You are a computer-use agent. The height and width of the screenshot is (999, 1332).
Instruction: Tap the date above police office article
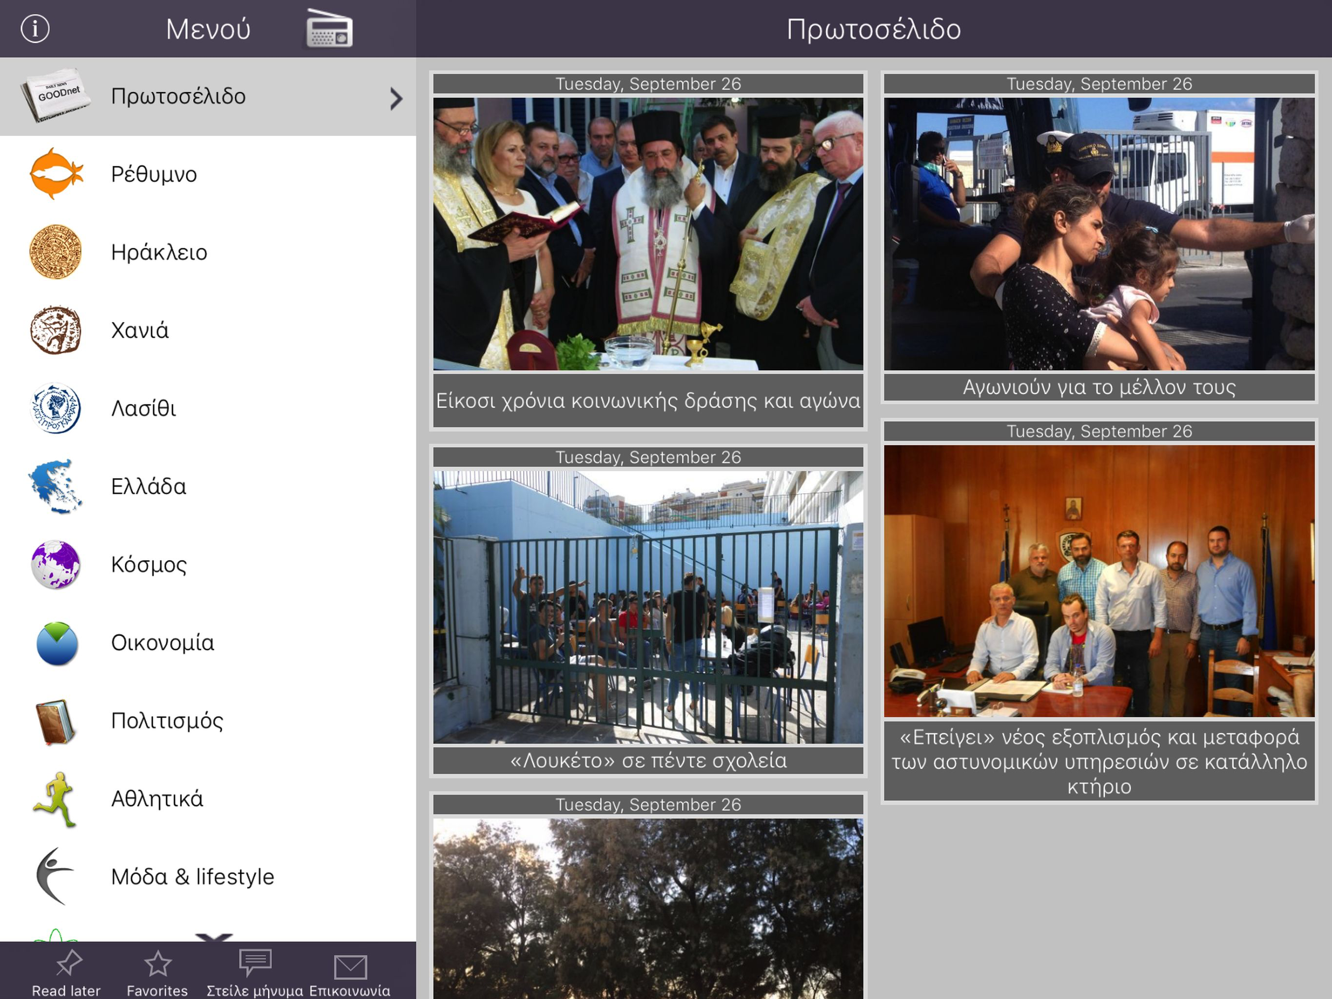pos(1099,431)
